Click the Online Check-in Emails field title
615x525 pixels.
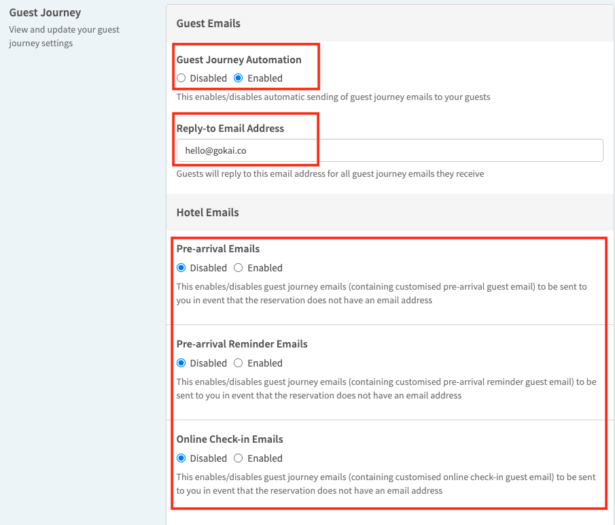point(230,439)
